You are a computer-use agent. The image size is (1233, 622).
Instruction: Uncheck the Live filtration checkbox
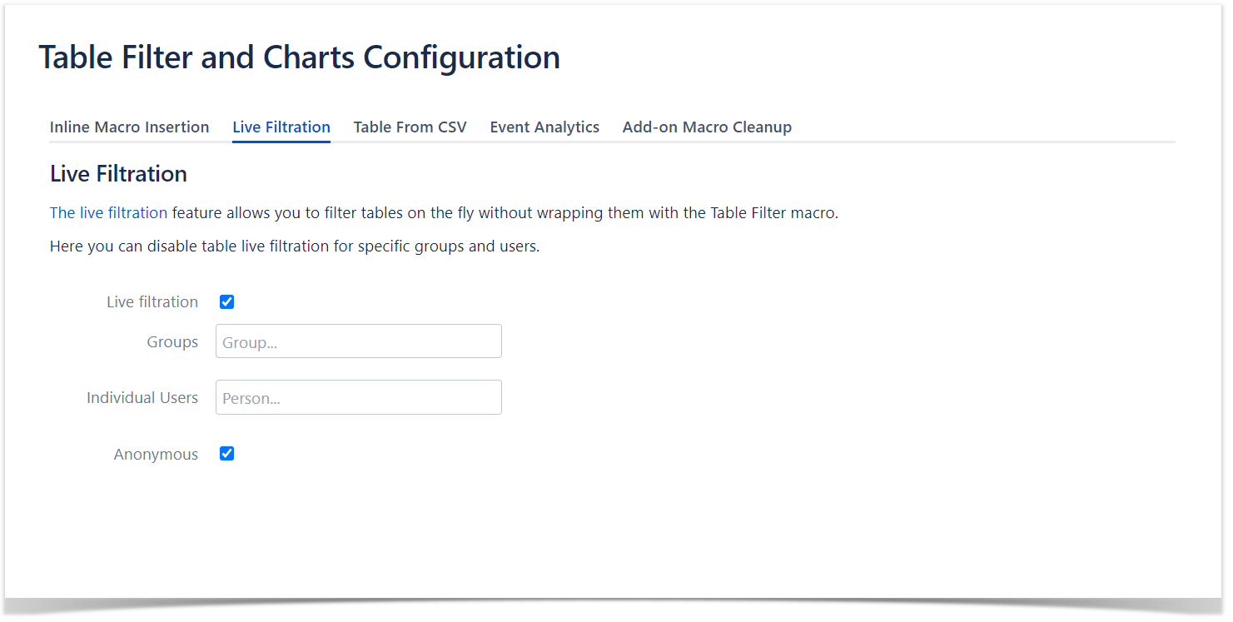pos(226,302)
